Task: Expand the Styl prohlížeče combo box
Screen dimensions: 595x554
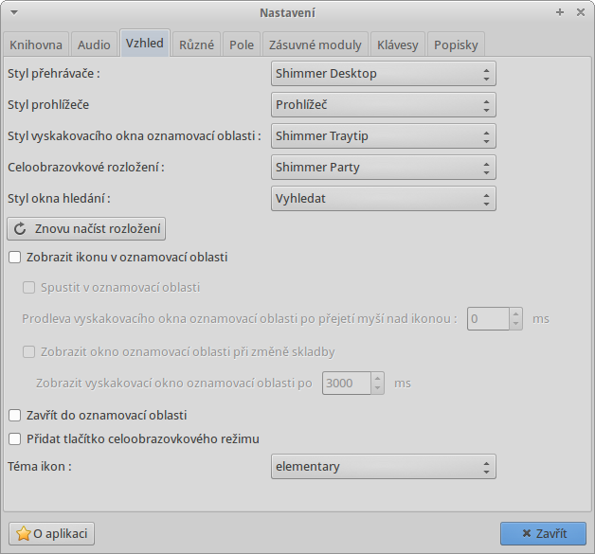Action: 384,105
